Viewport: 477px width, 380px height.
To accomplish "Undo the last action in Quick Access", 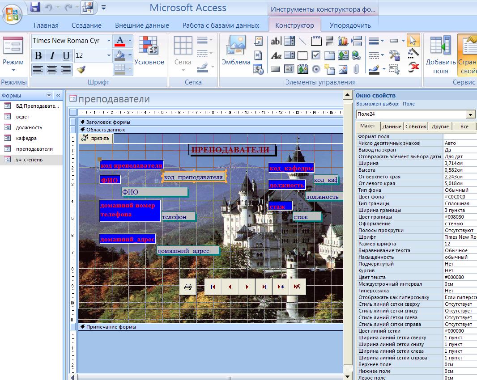I will tap(49, 7).
